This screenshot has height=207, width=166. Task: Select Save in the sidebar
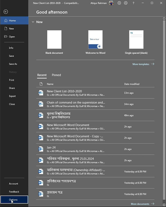point(14,56)
